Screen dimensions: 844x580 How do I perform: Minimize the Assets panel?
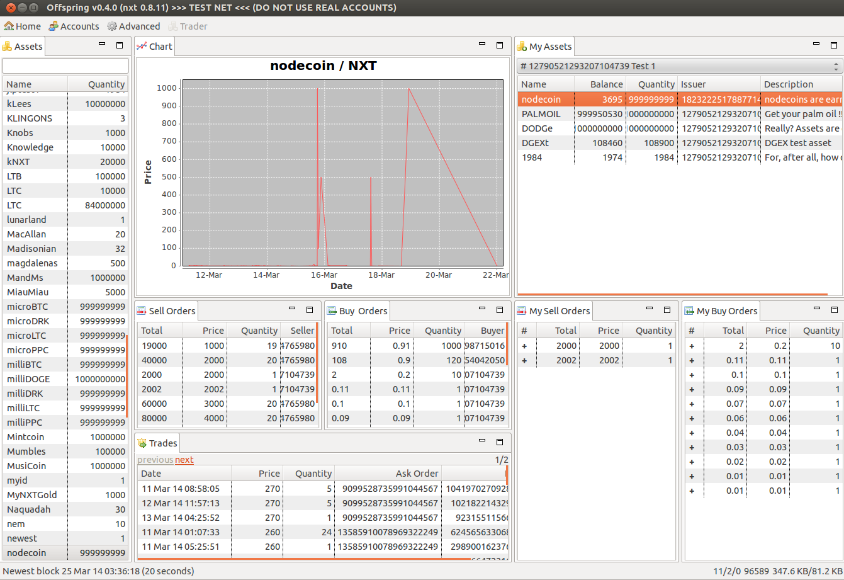102,45
